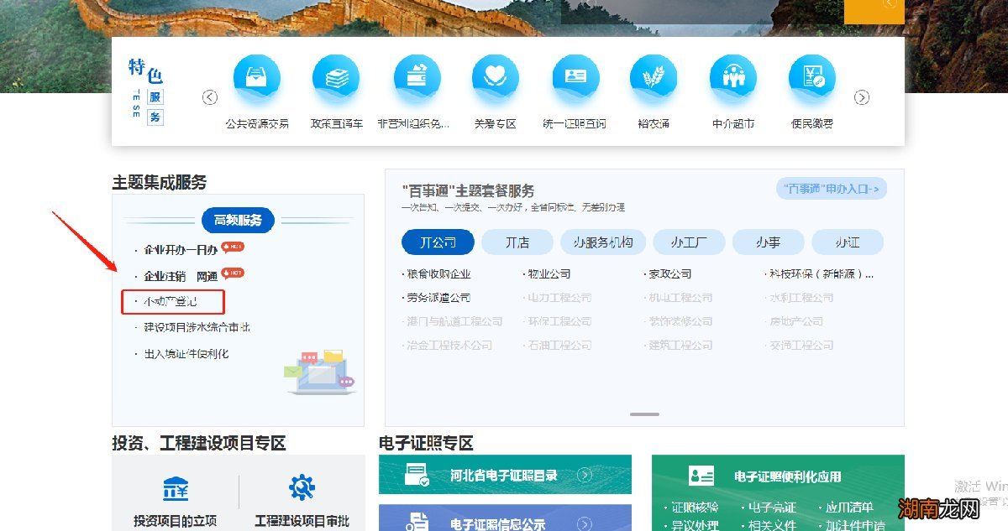Screen dimensions: 1008x531
Task: Expand the left arrow of 特色服务 carousel
Action: click(209, 97)
